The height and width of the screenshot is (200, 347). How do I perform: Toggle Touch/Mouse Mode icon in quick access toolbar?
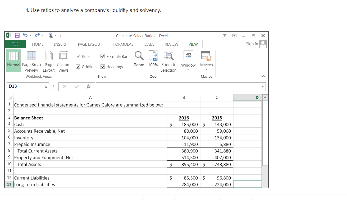click(x=51, y=36)
